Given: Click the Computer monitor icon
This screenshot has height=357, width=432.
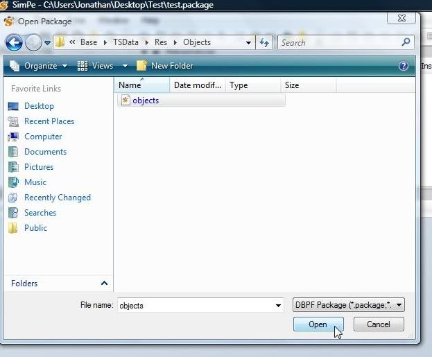Looking at the screenshot, I should 13,137.
